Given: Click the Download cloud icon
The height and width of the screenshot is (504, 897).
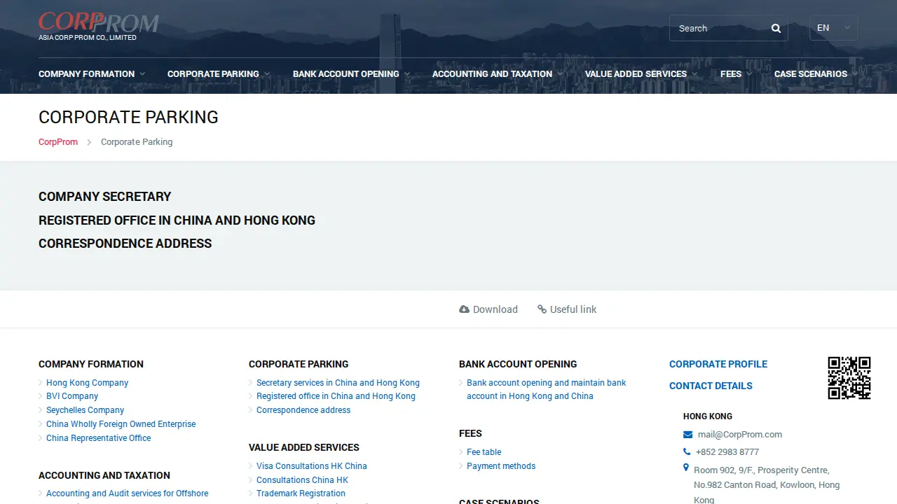Looking at the screenshot, I should tap(464, 309).
